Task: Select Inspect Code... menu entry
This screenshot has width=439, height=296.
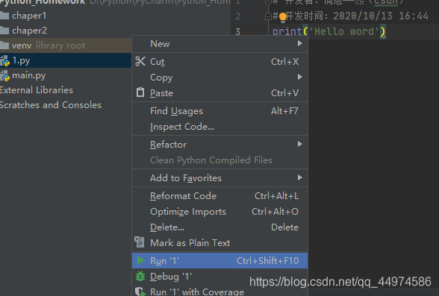Action: [219, 127]
